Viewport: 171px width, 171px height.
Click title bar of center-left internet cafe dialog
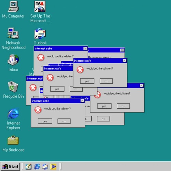point(58,68)
